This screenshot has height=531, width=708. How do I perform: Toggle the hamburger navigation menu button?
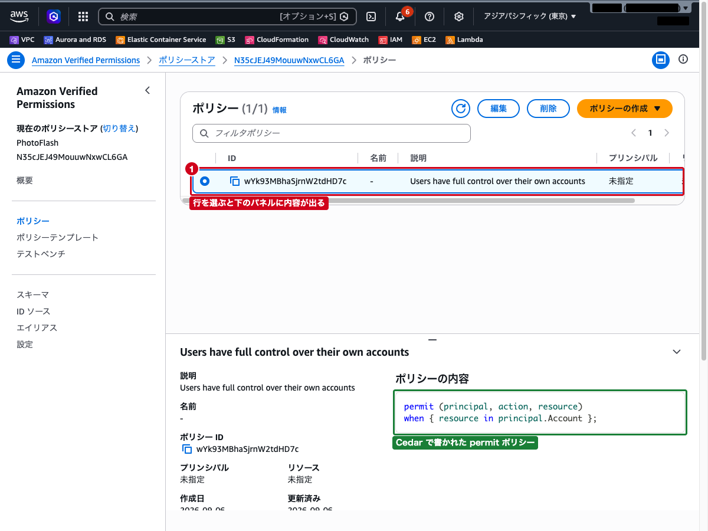click(x=16, y=60)
